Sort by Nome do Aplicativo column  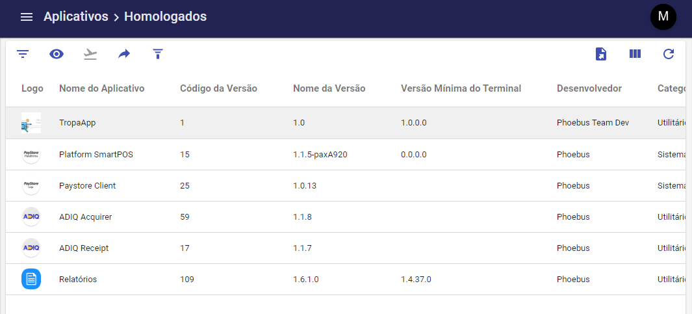click(x=102, y=88)
